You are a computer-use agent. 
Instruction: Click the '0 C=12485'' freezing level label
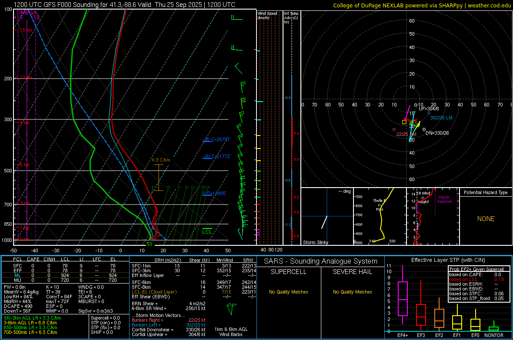point(214,193)
